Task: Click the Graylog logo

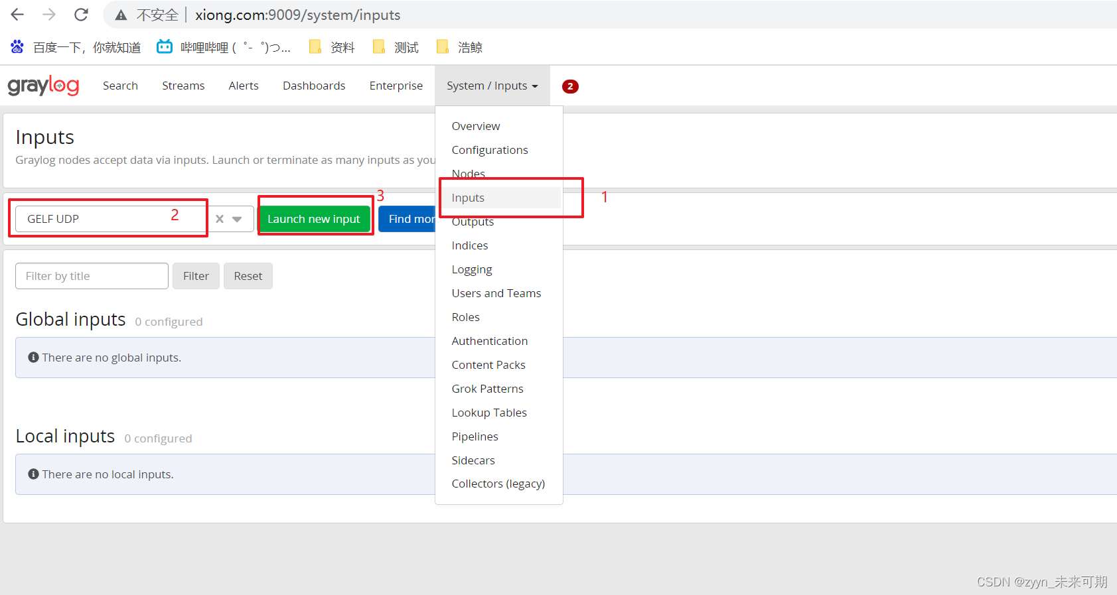Action: 43,86
